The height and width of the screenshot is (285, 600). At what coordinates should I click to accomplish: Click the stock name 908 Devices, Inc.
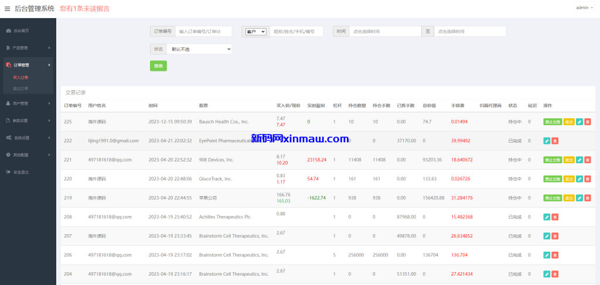pos(216,160)
